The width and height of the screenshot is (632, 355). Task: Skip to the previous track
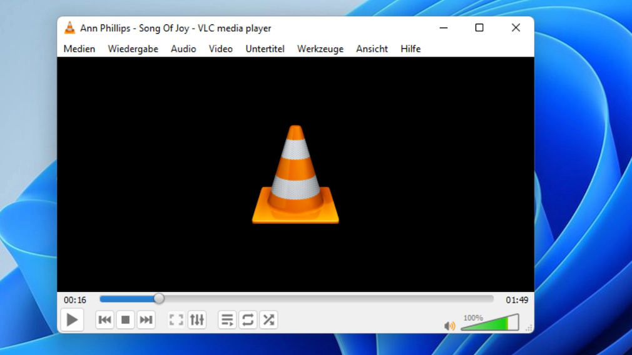[104, 320]
